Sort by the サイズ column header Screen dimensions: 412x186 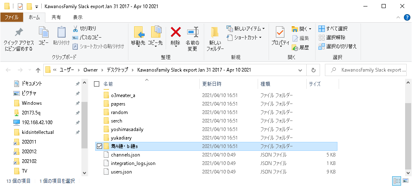click(315, 84)
